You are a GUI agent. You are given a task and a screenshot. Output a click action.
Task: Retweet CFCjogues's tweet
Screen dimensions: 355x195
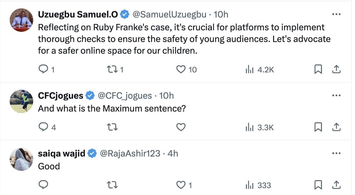pos(112,127)
